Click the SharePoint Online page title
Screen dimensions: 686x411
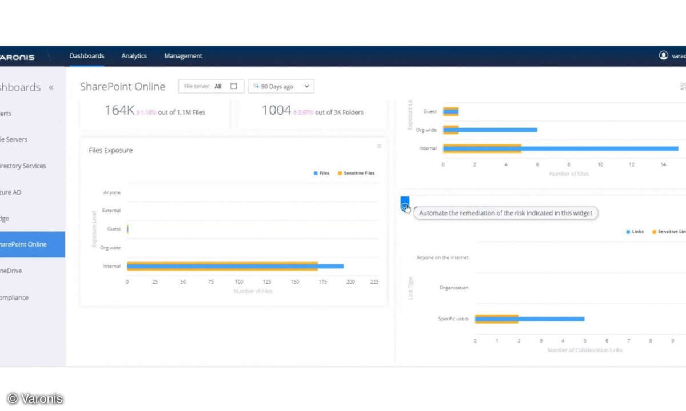(122, 86)
